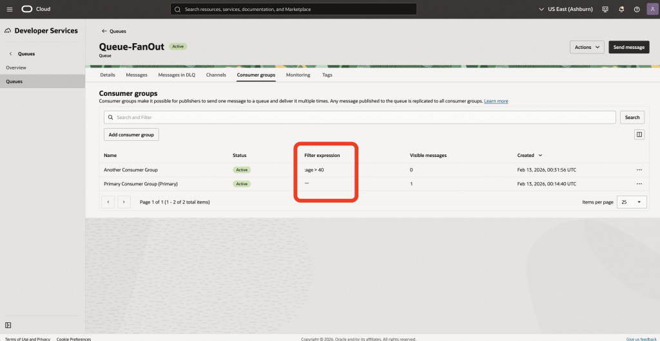Click the back arrow to Queues breadcrumb
Viewport: 660px width, 341px height.
click(x=104, y=31)
